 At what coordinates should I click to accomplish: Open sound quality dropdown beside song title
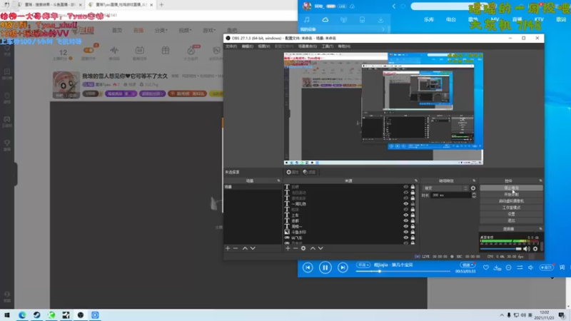pos(363,265)
